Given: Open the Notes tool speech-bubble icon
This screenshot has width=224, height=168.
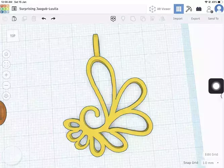Looking at the screenshot, I should [x=113, y=19].
